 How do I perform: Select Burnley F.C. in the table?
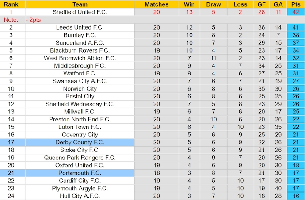tap(80, 35)
